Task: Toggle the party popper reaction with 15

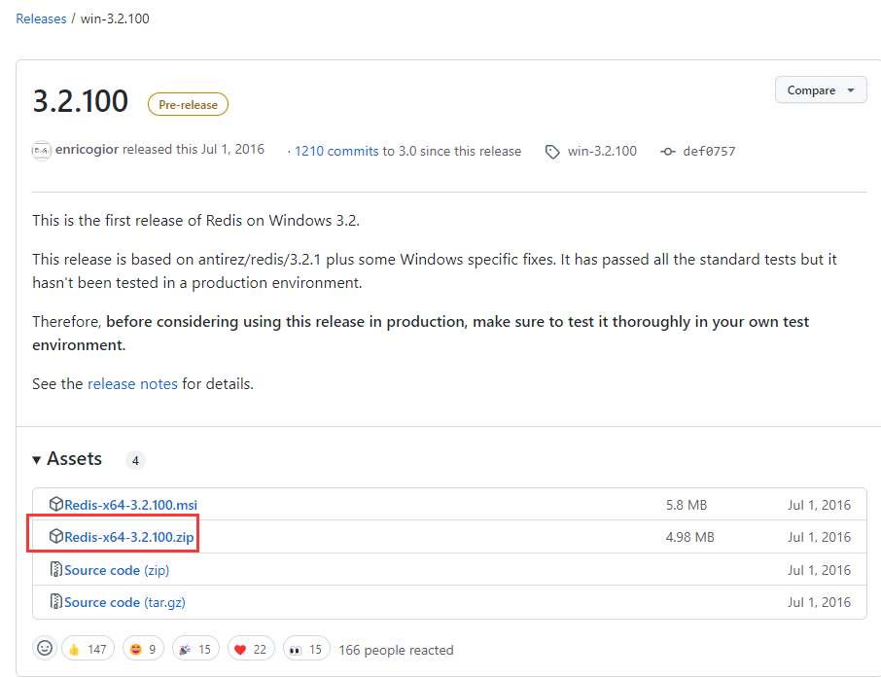Action: [x=195, y=649]
